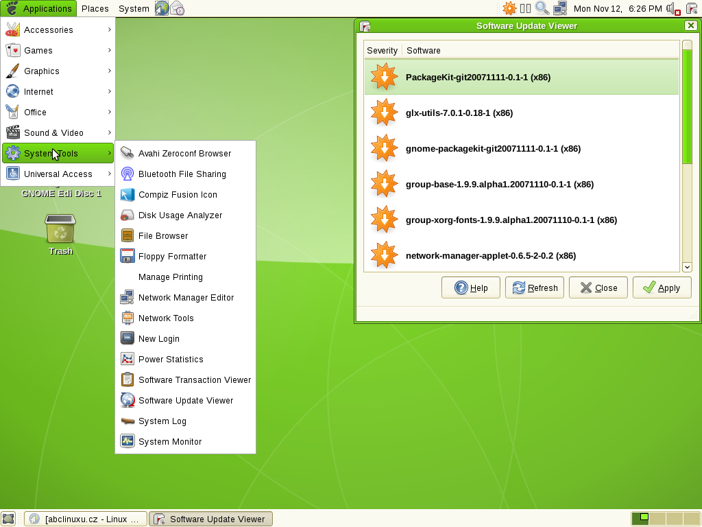This screenshot has height=527, width=702.
Task: Click the scrollbar down arrow in updates list
Action: pyautogui.click(x=687, y=267)
